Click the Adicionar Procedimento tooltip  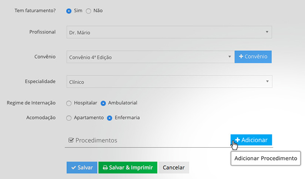coord(266,158)
